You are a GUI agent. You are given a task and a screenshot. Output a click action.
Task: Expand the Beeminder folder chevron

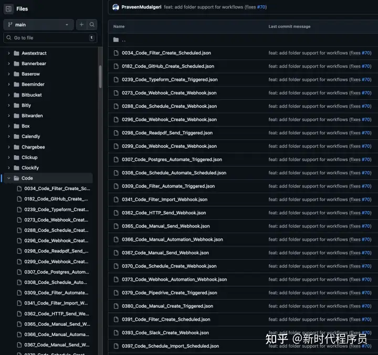pos(9,84)
